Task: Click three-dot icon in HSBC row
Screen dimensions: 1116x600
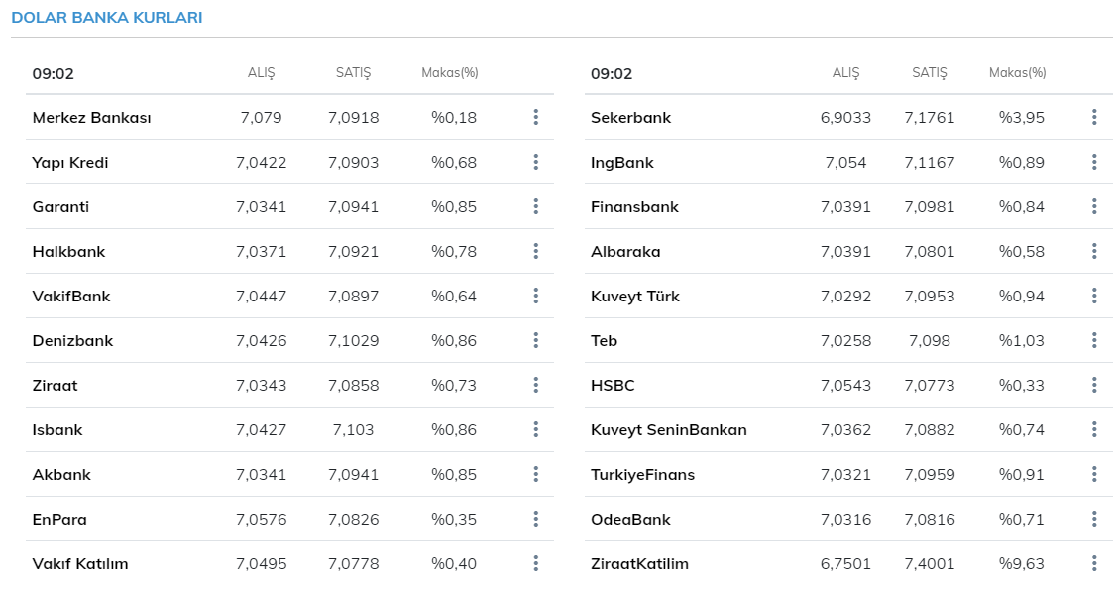Action: (1094, 386)
